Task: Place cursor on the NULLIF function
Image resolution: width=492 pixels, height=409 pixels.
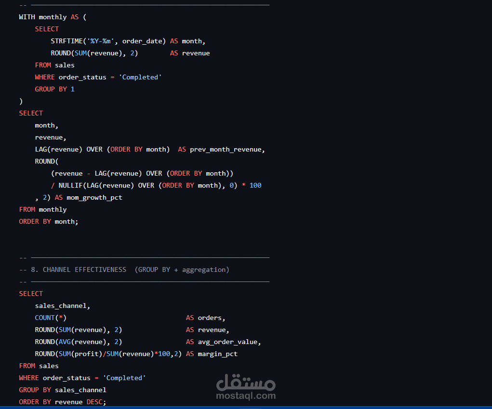Action: (x=70, y=186)
